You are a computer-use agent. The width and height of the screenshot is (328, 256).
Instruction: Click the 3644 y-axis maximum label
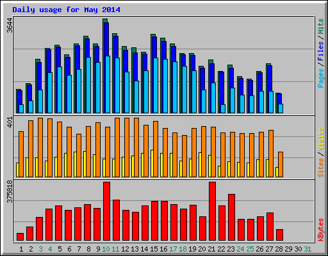tap(10, 26)
